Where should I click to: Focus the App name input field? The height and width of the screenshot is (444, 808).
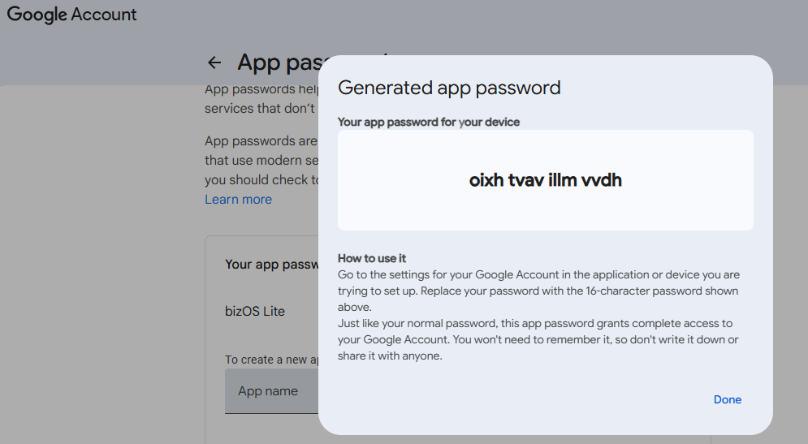pos(272,391)
